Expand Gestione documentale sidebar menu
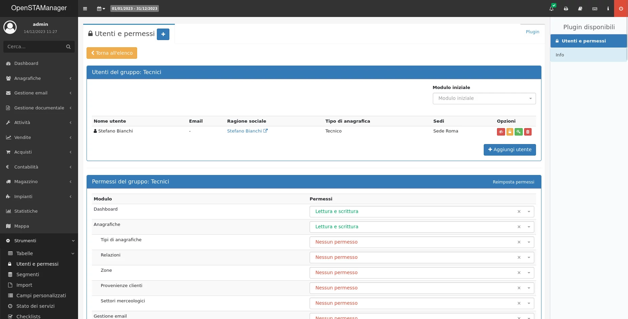This screenshot has height=319, width=628. point(39,108)
